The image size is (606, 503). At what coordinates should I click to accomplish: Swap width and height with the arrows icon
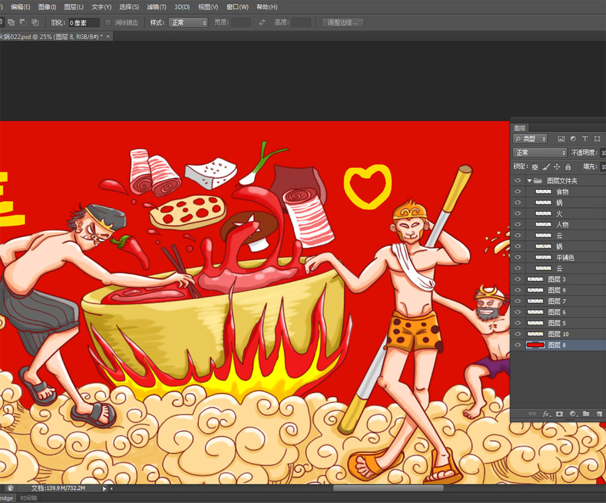coord(262,22)
